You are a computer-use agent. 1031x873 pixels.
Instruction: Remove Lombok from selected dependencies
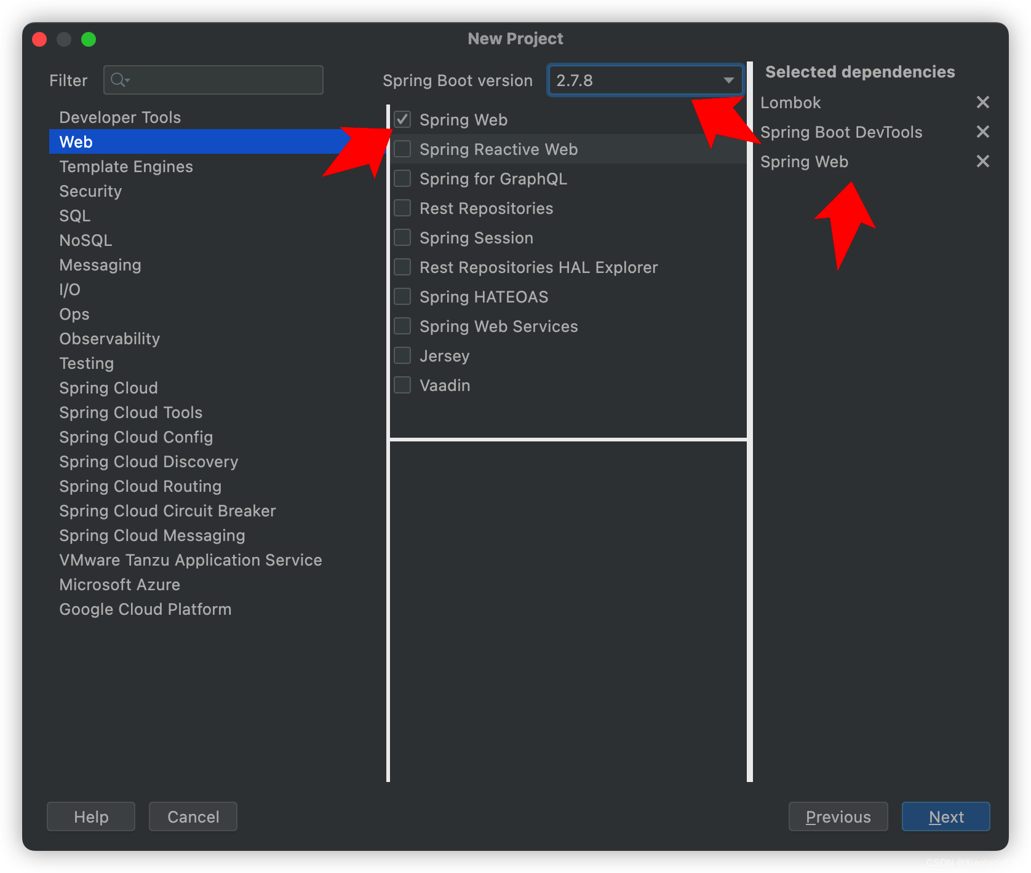point(982,102)
